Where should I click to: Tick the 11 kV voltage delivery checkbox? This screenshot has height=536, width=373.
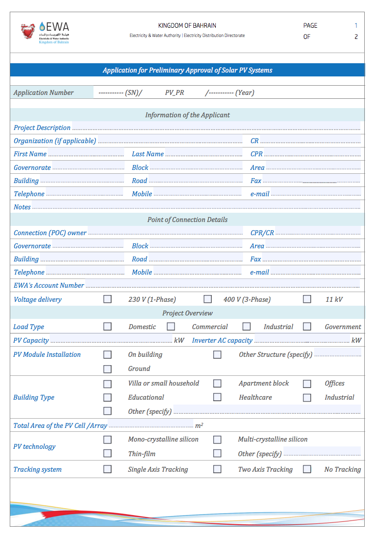pyautogui.click(x=307, y=299)
